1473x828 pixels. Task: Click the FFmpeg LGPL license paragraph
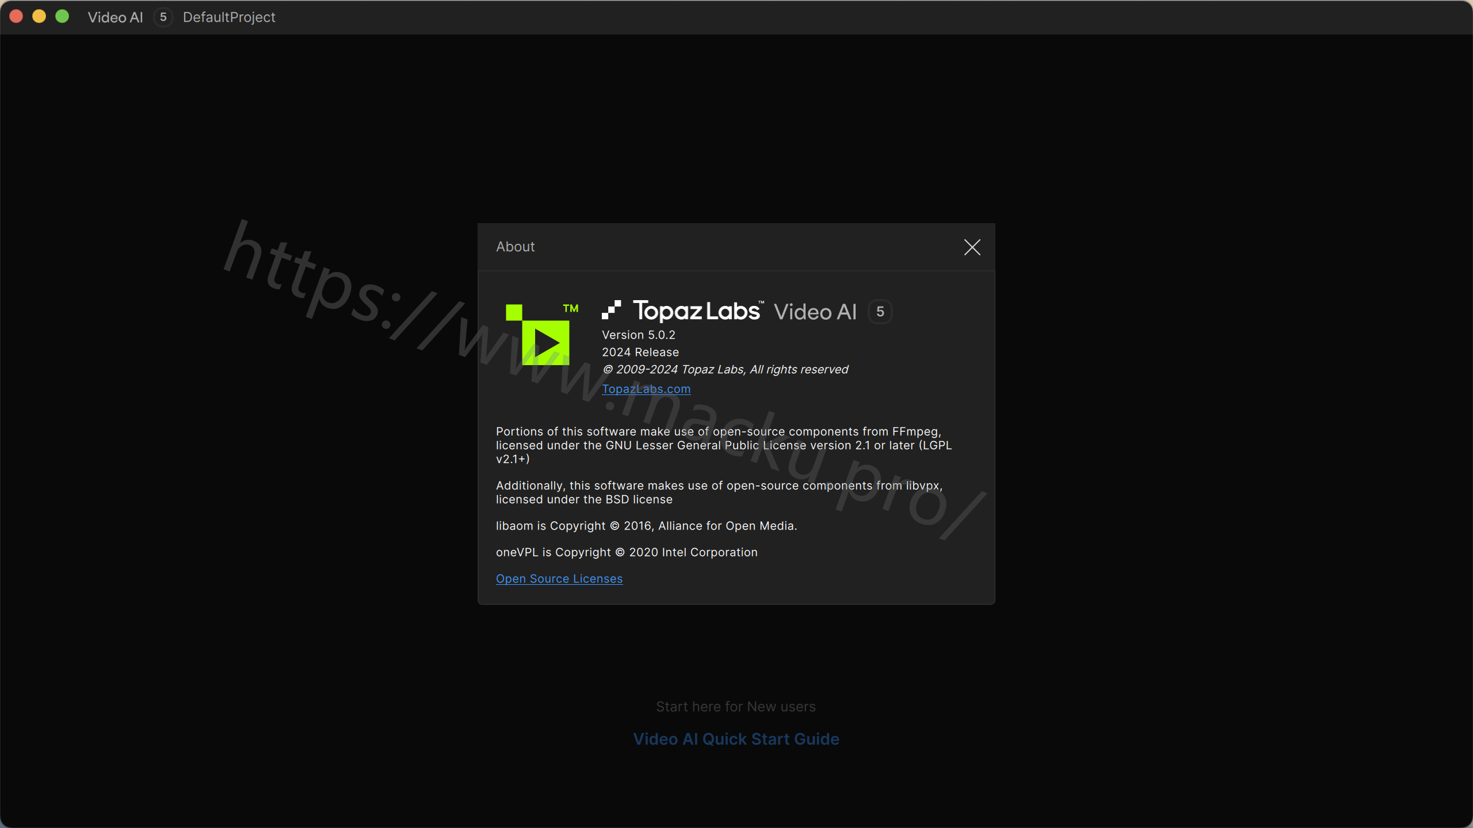(724, 445)
